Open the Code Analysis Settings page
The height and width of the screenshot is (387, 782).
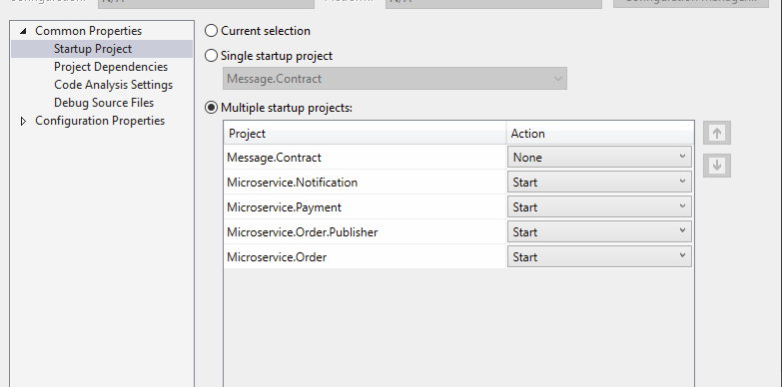[x=113, y=85]
